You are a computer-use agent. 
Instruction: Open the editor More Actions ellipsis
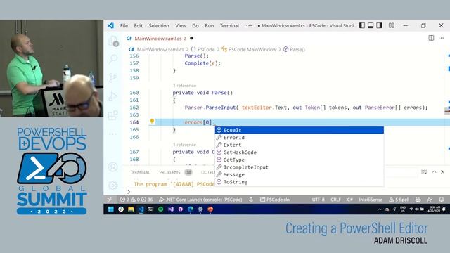coord(441,38)
